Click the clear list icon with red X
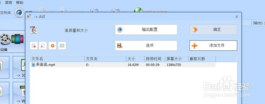Screen dimensions: 265x104 [43, 46]
